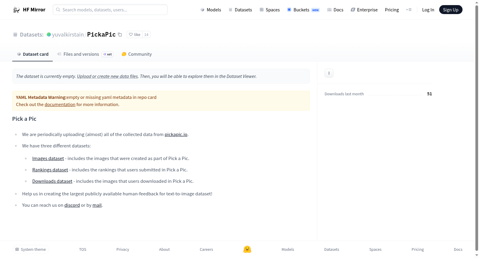Click the xet badge
Image resolution: width=479 pixels, height=258 pixels.
107,54
